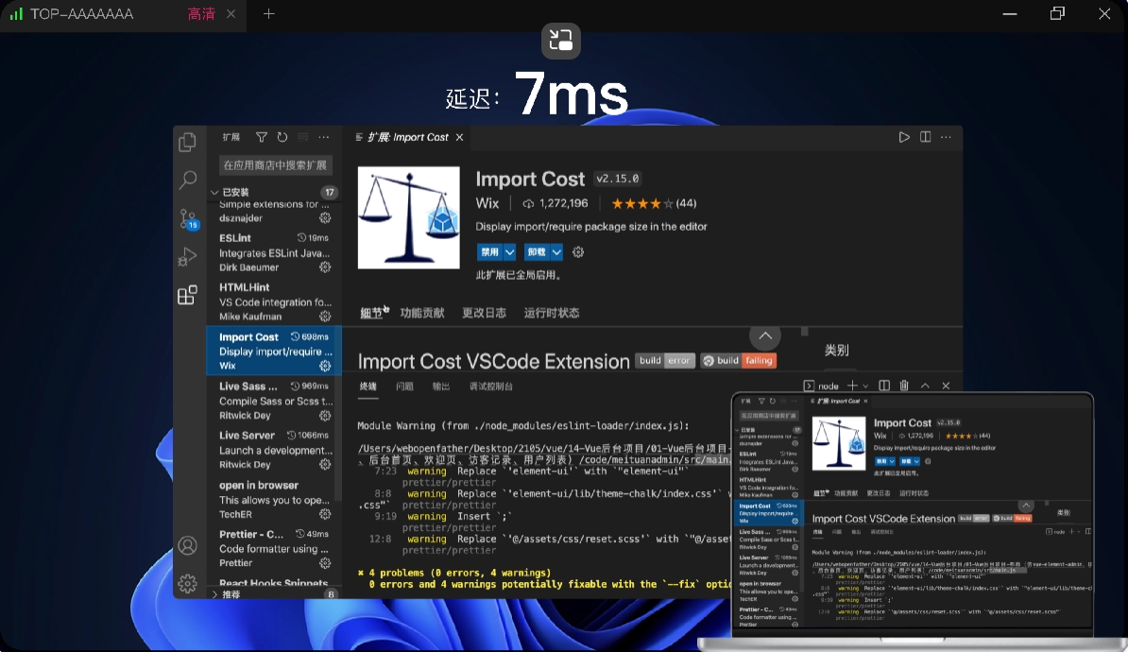Open gear settings for dsznajder extension
Viewport: 1128px width, 652px height.
point(325,217)
